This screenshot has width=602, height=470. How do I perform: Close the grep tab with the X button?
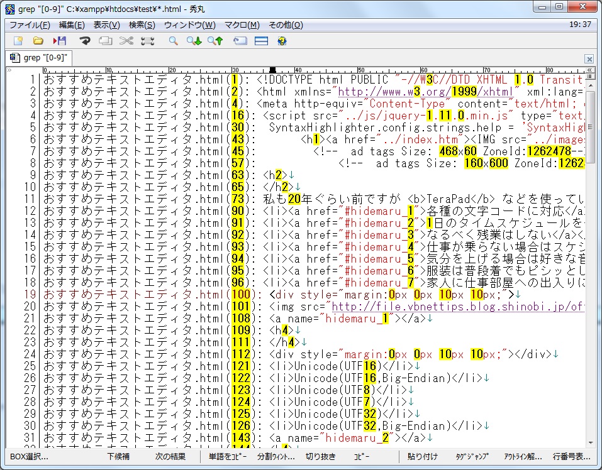(589, 58)
